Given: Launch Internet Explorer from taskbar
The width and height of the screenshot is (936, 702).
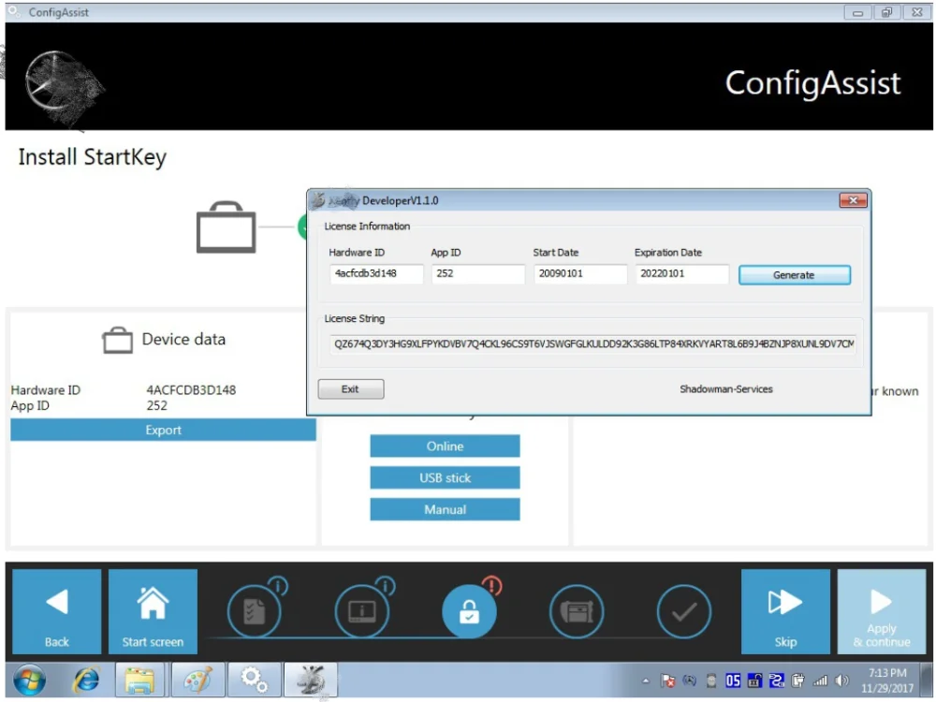Looking at the screenshot, I should pyautogui.click(x=86, y=680).
